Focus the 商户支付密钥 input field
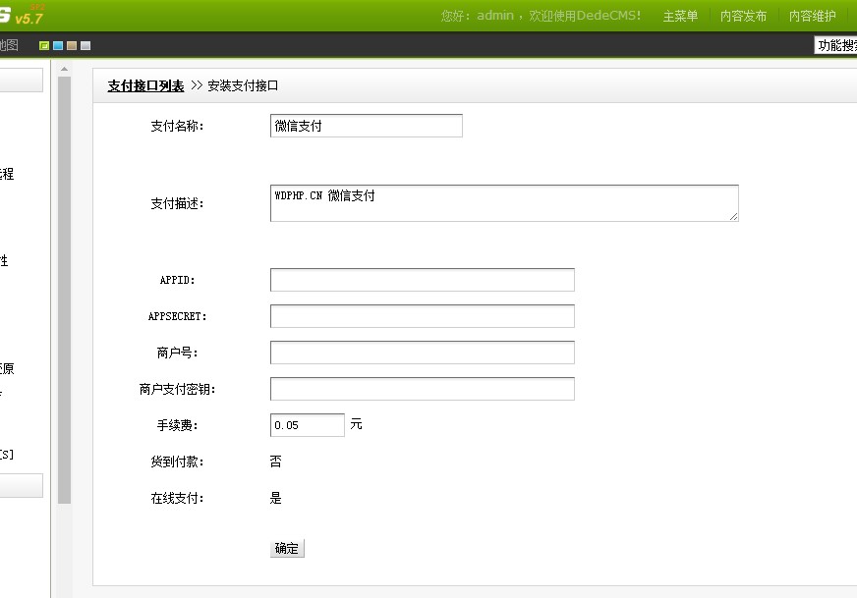The image size is (857, 598). (x=422, y=389)
